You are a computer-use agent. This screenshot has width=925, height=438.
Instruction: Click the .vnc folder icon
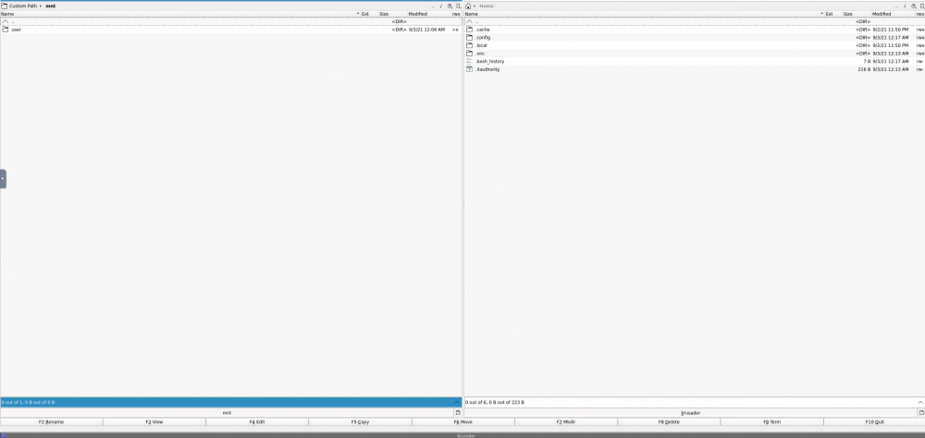470,53
